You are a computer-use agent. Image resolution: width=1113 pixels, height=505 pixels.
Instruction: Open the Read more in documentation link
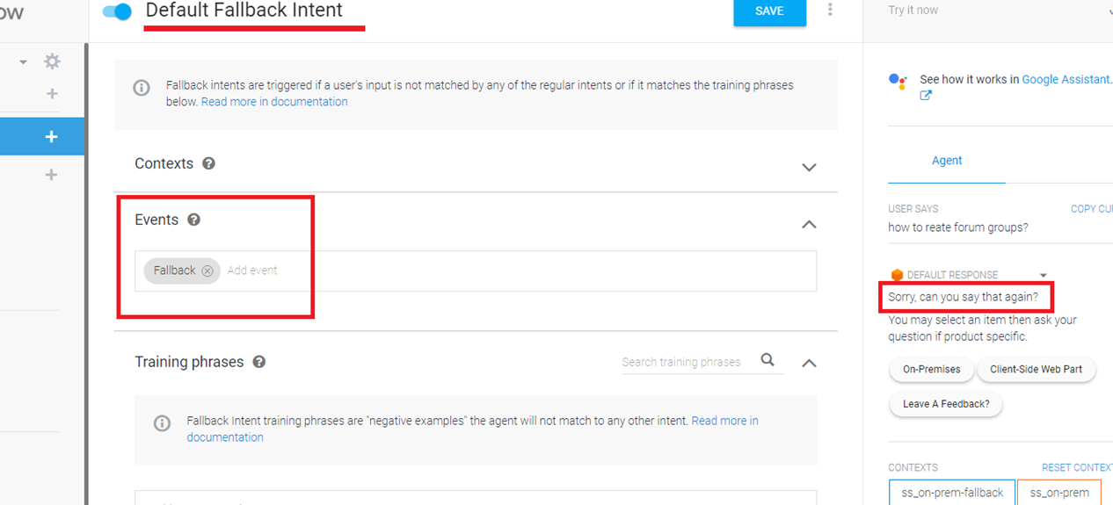click(274, 102)
